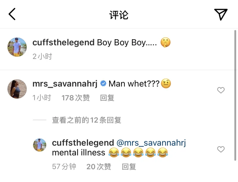
Task: Tap small cuffsthelegend avatar in reply
Action: [40, 145]
